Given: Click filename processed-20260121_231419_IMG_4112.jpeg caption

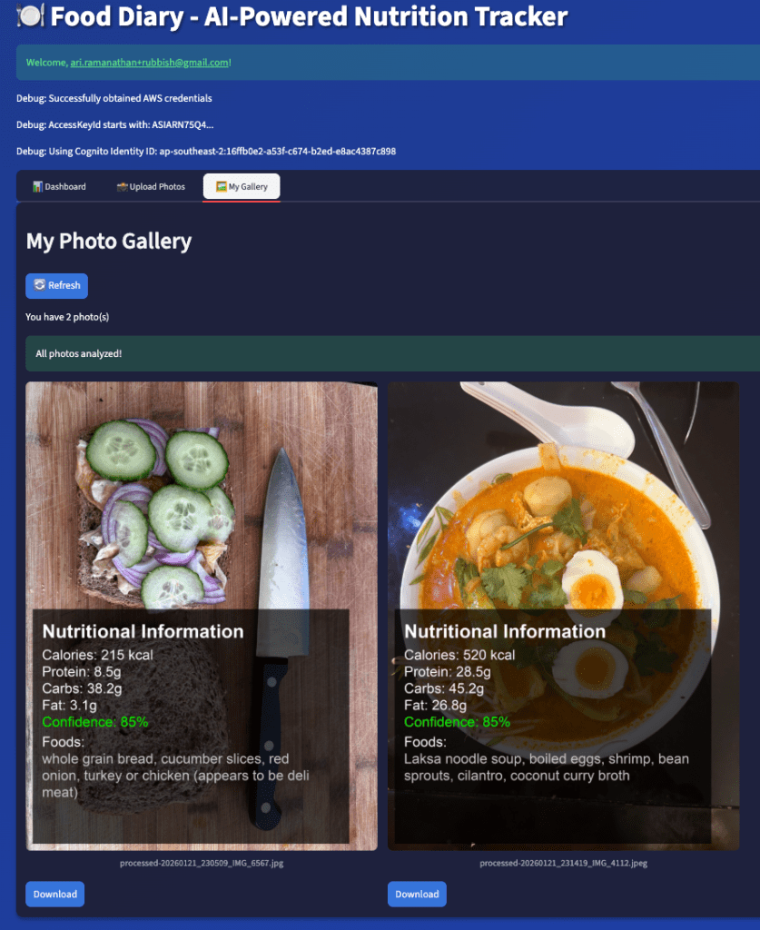Looking at the screenshot, I should 563,863.
